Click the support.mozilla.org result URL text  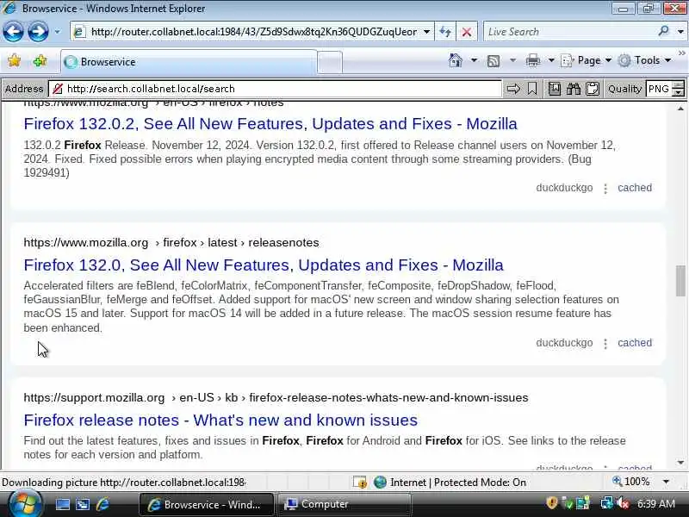pos(276,398)
